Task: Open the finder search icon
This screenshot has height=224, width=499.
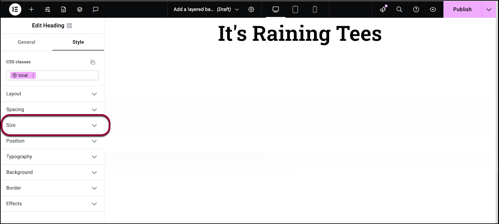Action: [x=399, y=9]
